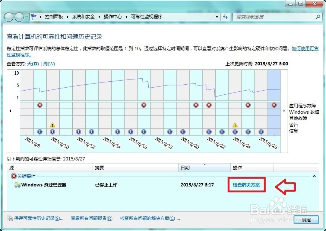Go back with the Back arrow button
Image resolution: width=326 pixels, height=231 pixels.
point(9,17)
